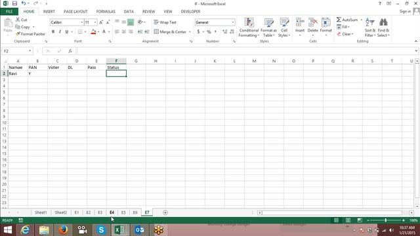Toggle middle vertical alignment
Screen dimensions: 420x236
pyautogui.click(x=124, y=22)
